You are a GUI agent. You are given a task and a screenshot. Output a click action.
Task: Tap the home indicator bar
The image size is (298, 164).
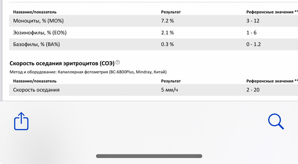coord(149,156)
